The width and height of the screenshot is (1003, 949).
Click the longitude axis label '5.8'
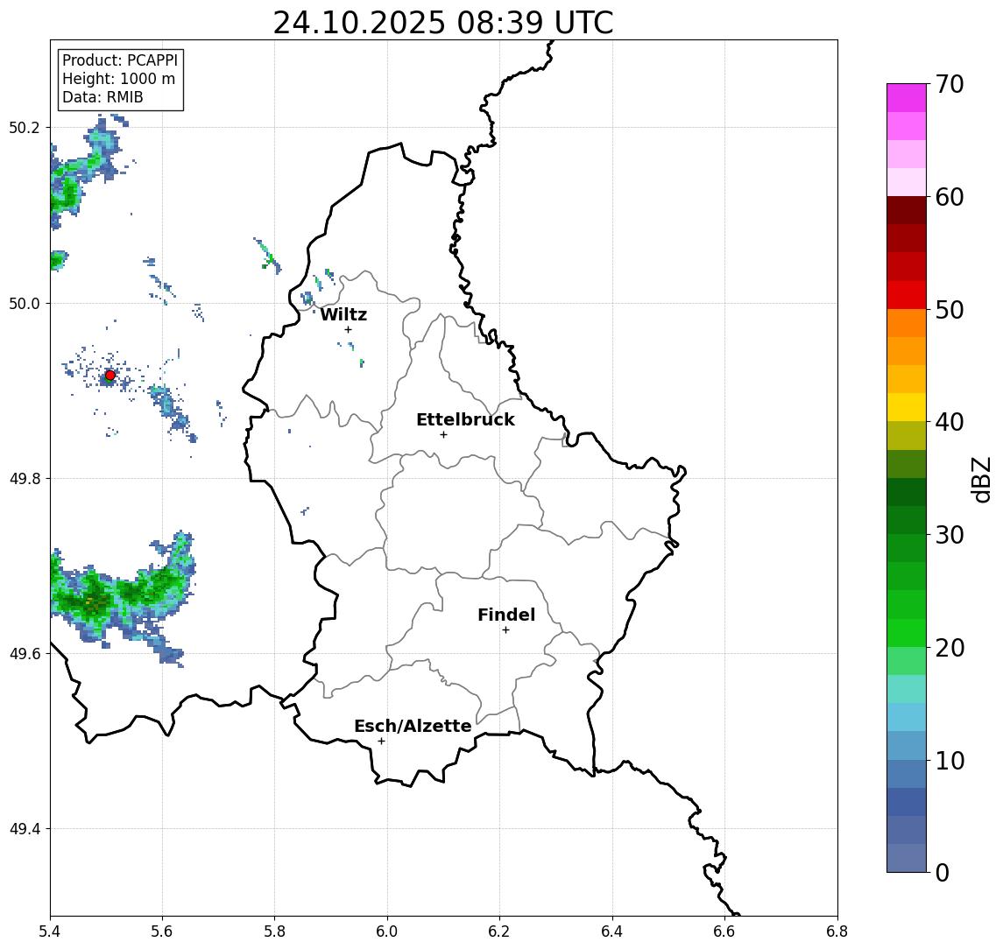click(x=275, y=931)
